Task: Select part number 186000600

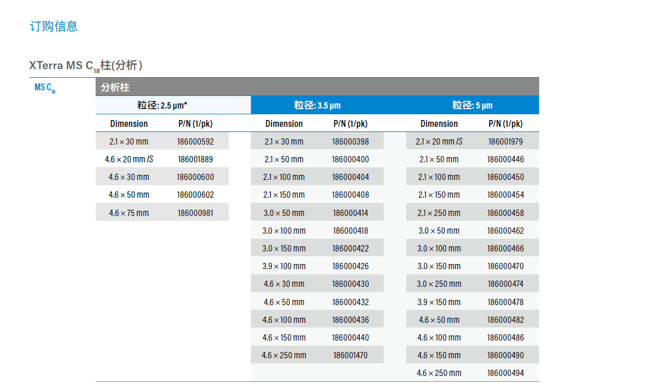Action: pos(195,177)
